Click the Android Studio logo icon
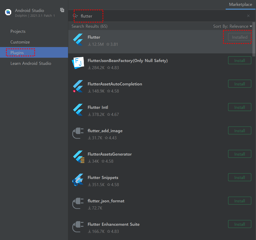Image resolution: width=256 pixels, height=240 pixels. 8,12
